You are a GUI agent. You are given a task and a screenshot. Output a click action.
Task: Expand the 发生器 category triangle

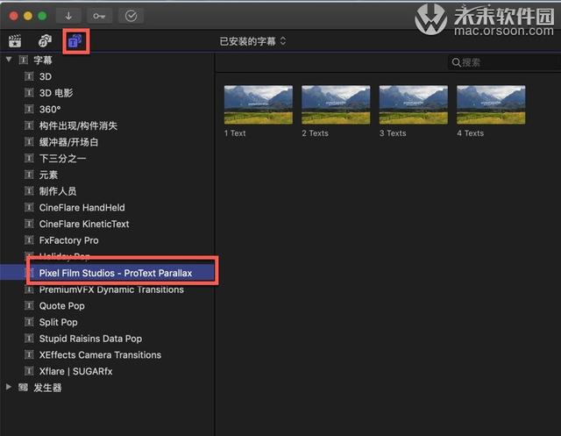coord(8,387)
